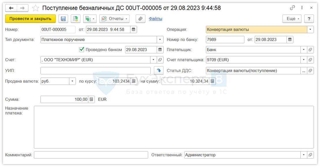Open the Файлы link

(x=155, y=19)
